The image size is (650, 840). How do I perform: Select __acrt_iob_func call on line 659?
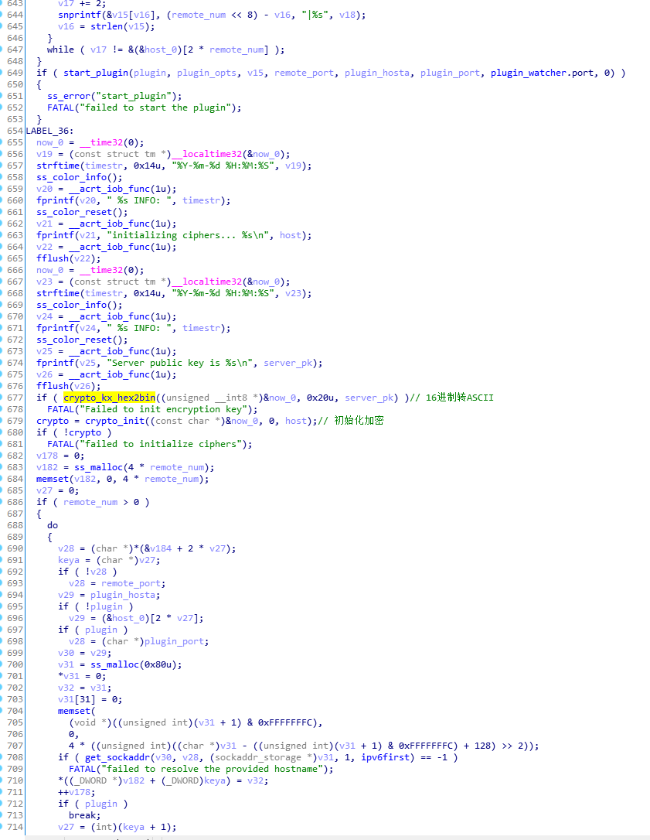[x=109, y=189]
